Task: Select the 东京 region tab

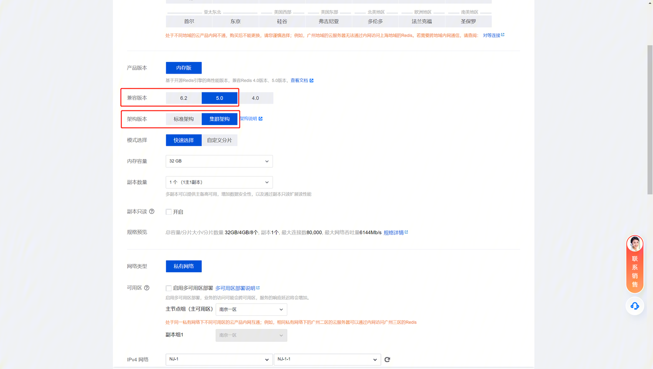Action: click(236, 21)
